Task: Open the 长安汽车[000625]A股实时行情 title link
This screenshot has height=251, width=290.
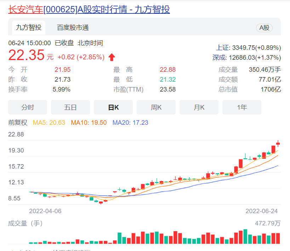Action: coord(89,10)
